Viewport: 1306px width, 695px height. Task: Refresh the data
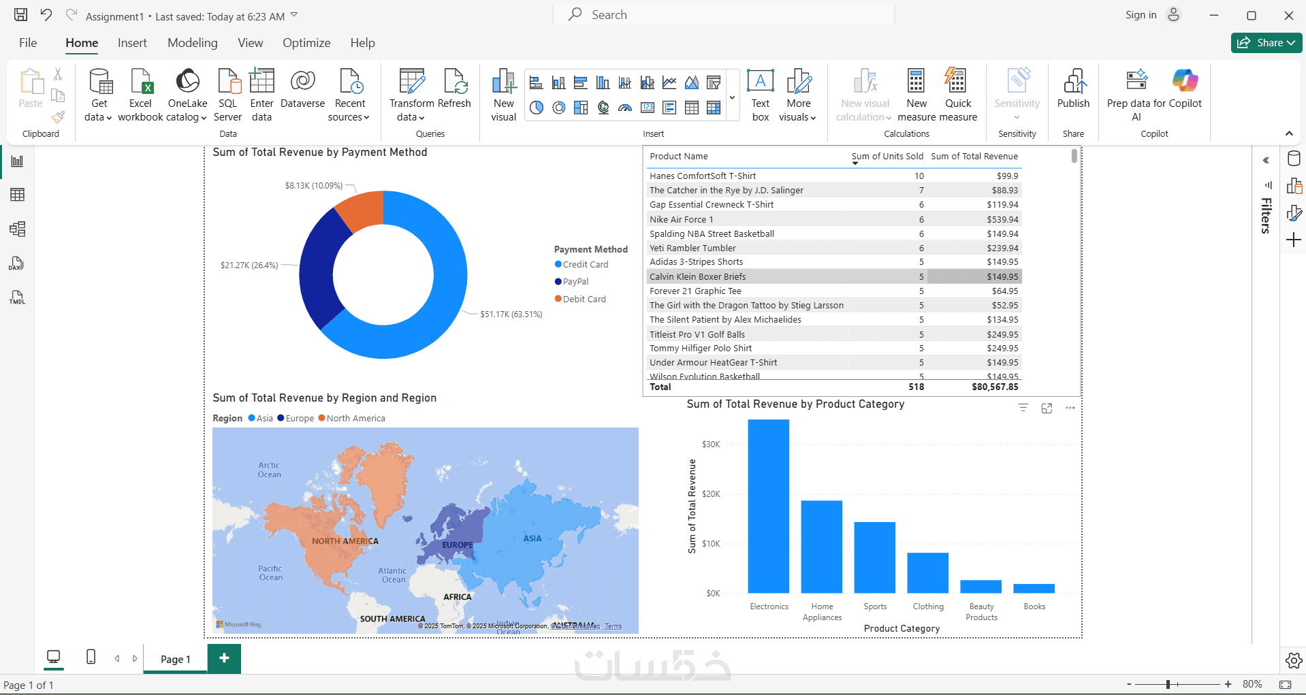[455, 88]
